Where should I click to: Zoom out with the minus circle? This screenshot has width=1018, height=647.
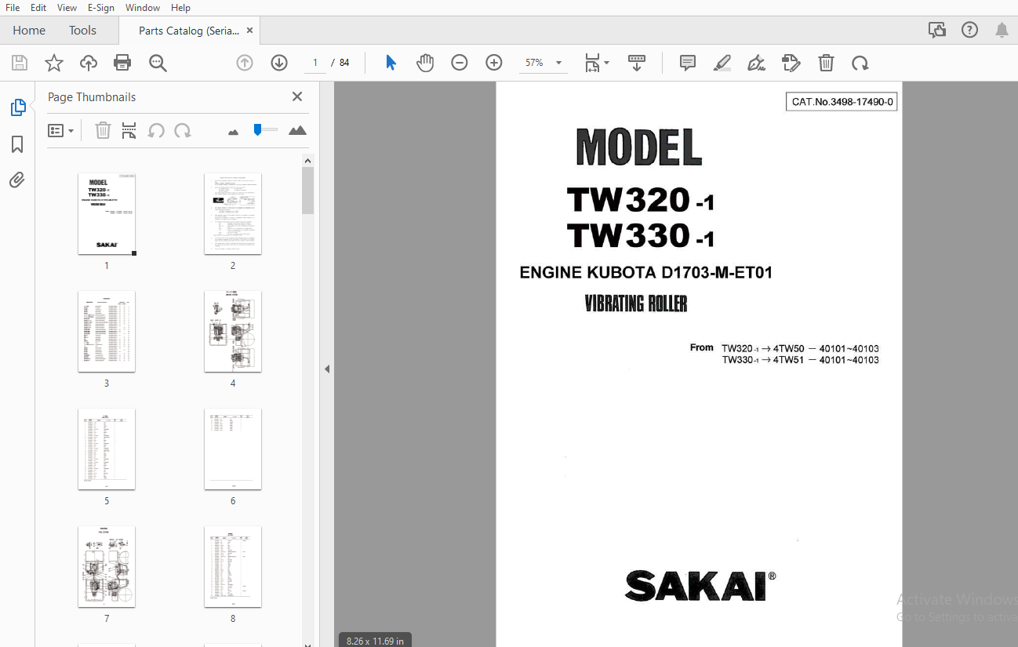460,63
